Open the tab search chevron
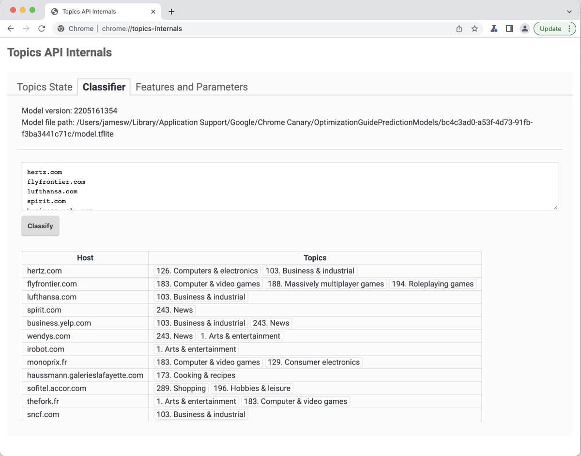 pos(569,12)
